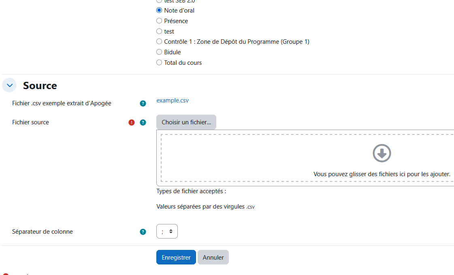Image resolution: width=454 pixels, height=275 pixels.
Task: Select Contrôle 1 Zone de Dépôt option
Action: [159, 41]
